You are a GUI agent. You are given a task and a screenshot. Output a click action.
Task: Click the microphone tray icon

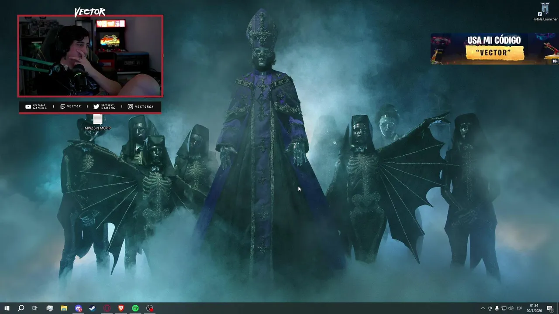(497, 308)
